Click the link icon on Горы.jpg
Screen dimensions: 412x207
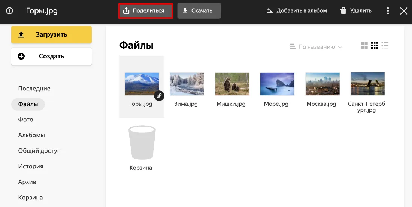pos(159,96)
